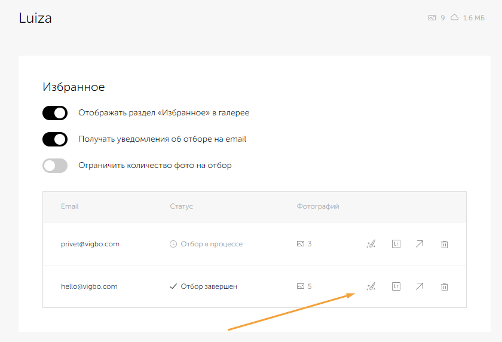Disable showing «Избранное» section in gallery

pos(55,113)
